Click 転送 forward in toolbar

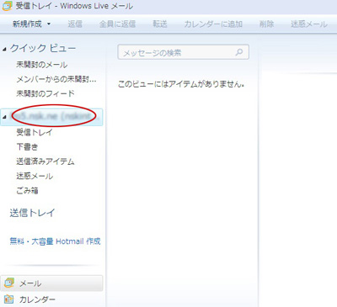[x=160, y=24]
